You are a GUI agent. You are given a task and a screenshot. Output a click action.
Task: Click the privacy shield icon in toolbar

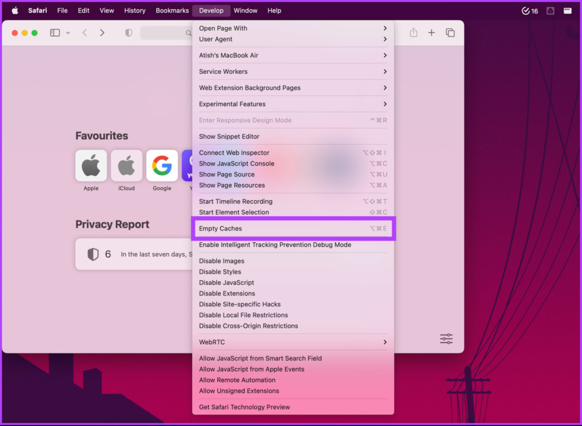[x=128, y=32]
